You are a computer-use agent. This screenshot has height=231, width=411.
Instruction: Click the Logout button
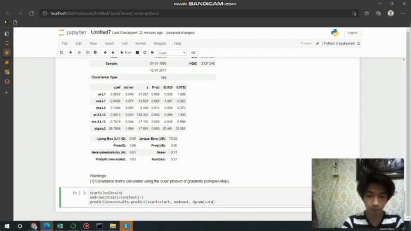coord(353,33)
